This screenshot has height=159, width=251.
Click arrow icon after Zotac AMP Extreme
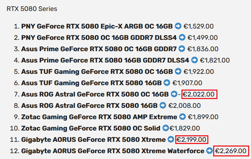click(183, 117)
